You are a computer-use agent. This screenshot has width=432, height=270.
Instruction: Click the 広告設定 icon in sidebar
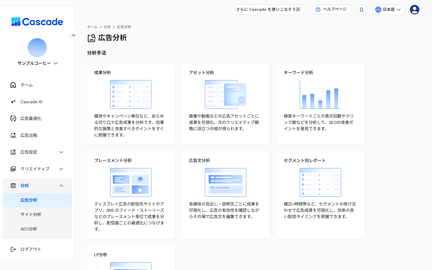tap(13, 152)
